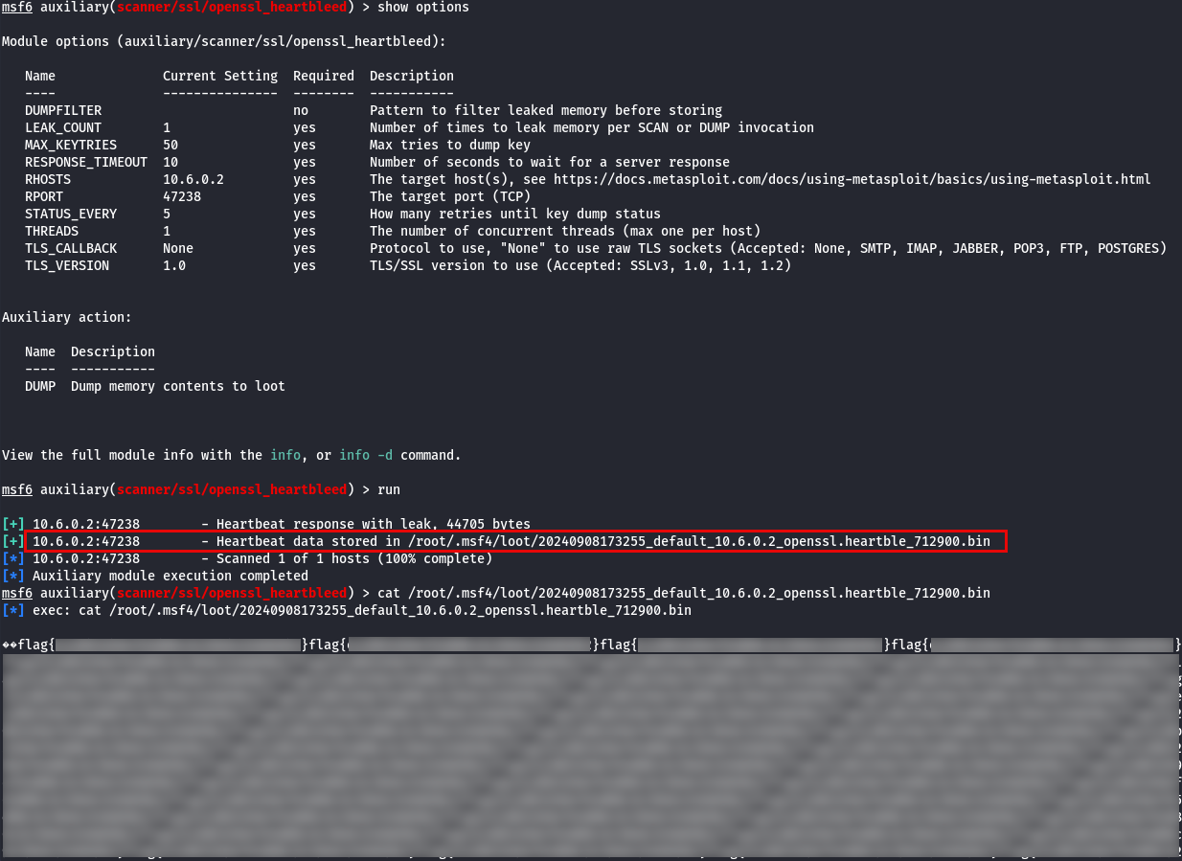Click the STATUS_EVERY option name
1182x861 pixels.
(x=71, y=214)
